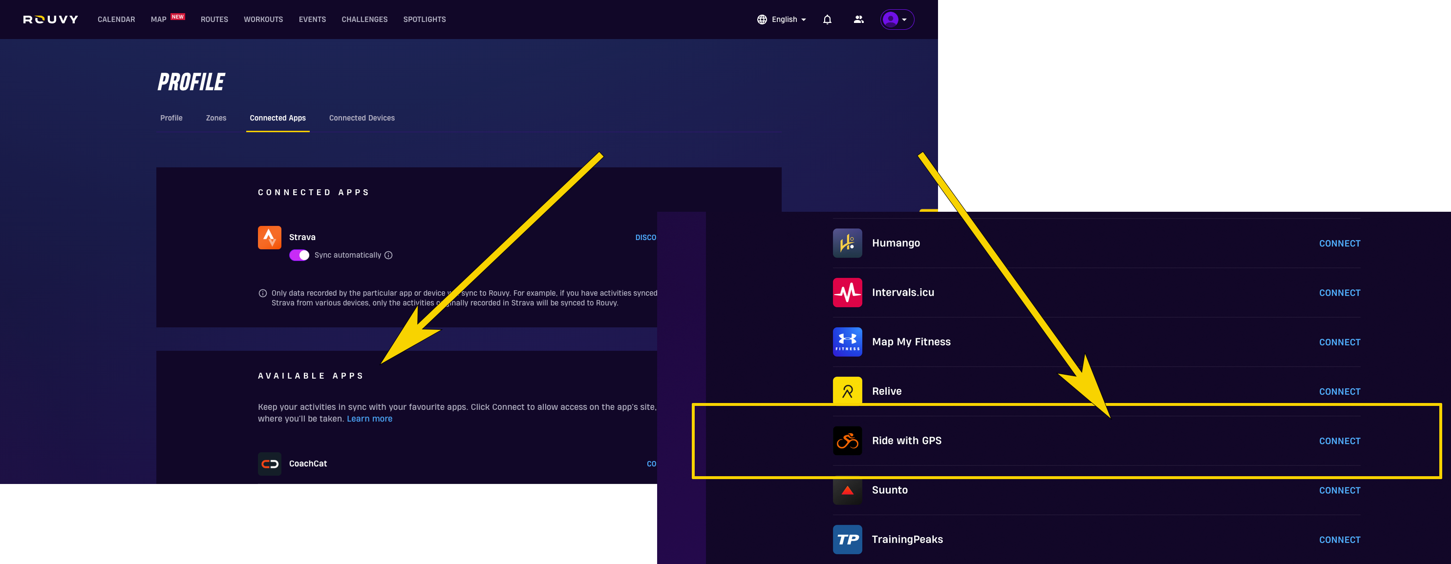The image size is (1451, 564).
Task: Click the PROFILE page title
Action: (191, 82)
